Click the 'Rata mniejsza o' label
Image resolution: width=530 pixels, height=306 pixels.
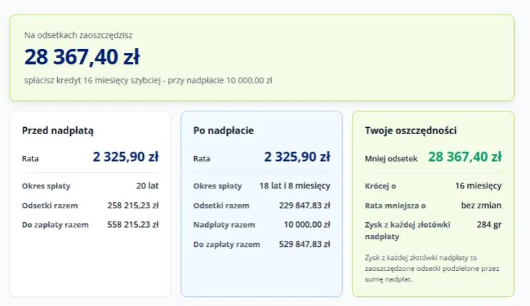pos(395,206)
